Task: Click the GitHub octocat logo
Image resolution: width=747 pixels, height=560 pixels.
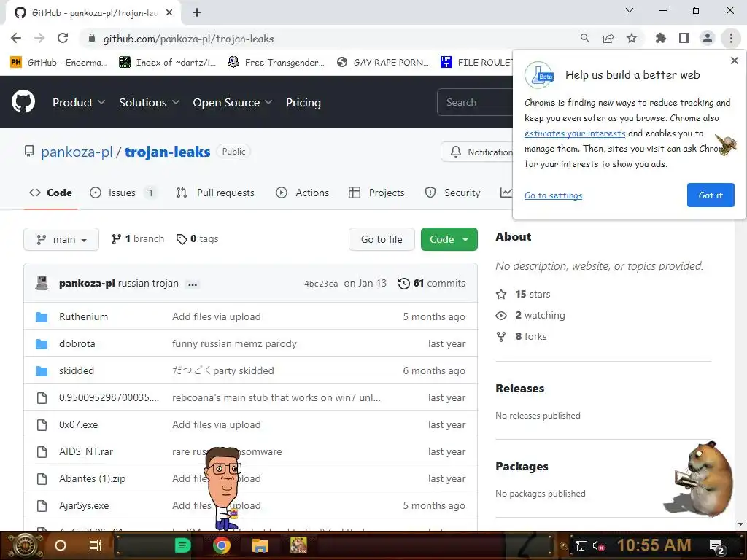Action: pyautogui.click(x=23, y=102)
